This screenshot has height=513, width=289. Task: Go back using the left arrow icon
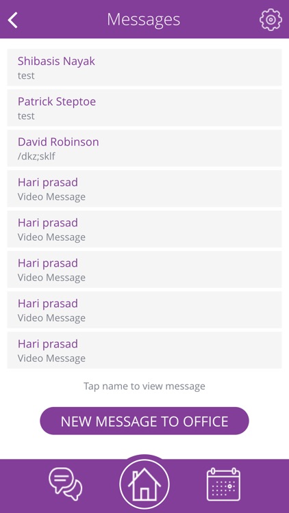(13, 21)
